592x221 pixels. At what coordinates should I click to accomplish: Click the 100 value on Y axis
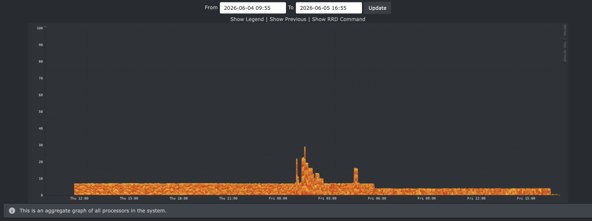click(x=40, y=28)
